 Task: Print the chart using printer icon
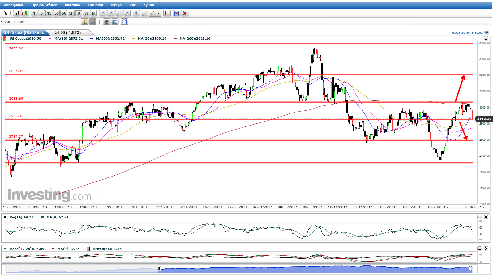point(107,22)
